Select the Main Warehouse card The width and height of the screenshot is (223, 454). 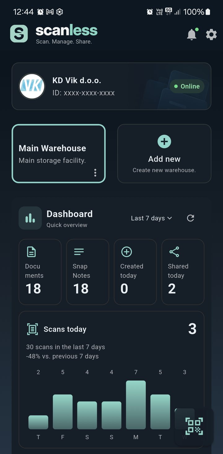59,153
